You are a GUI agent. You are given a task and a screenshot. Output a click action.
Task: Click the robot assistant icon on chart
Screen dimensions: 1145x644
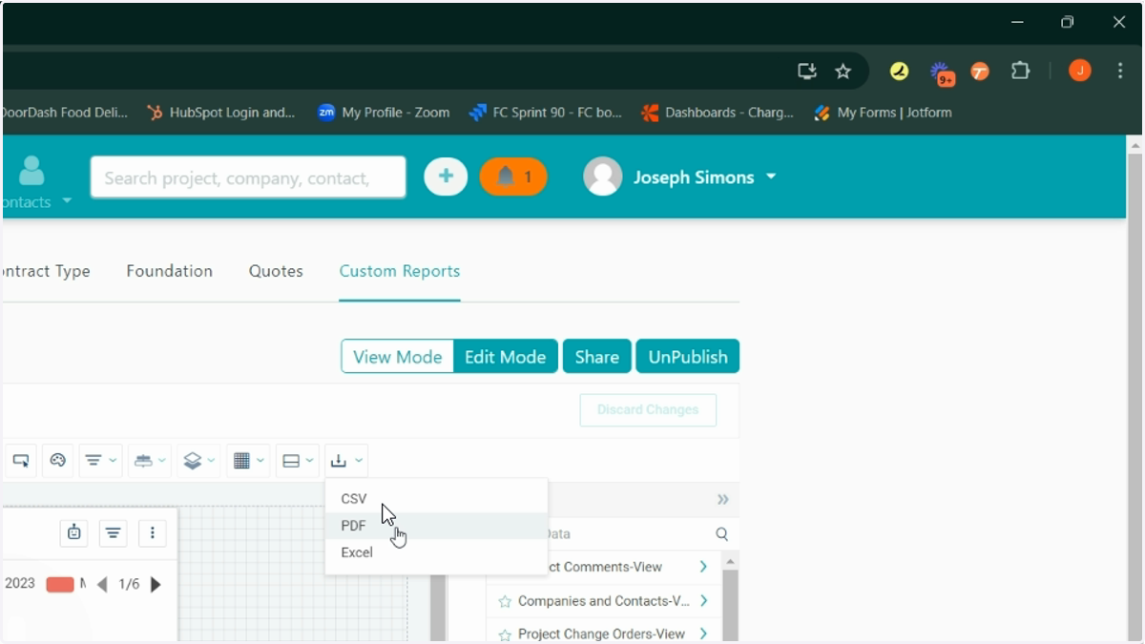tap(74, 533)
